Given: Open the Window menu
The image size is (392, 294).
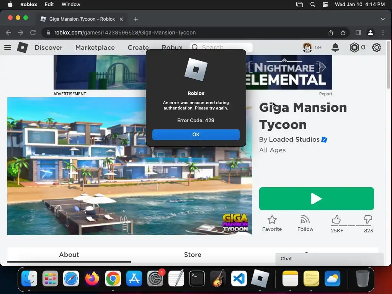Looking at the screenshot, I should [71, 4].
